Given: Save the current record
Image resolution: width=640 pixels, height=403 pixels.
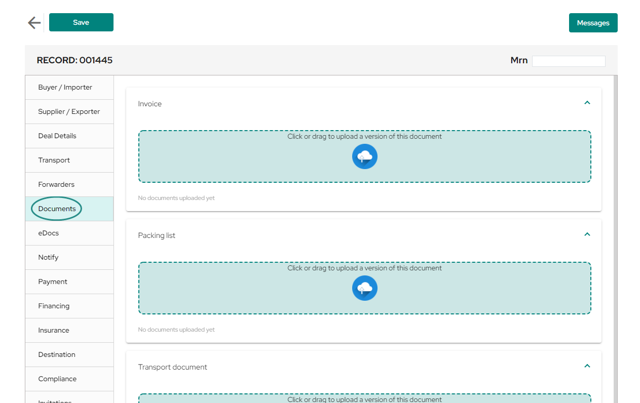Looking at the screenshot, I should pos(81,22).
